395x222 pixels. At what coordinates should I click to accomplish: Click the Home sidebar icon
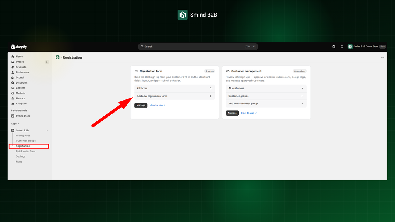[x=13, y=57]
